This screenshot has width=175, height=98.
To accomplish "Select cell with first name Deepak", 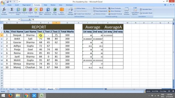I will click(17, 35).
